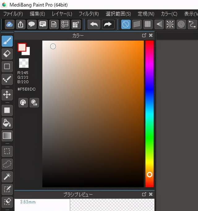Click the G:232 value

coord(23,77)
